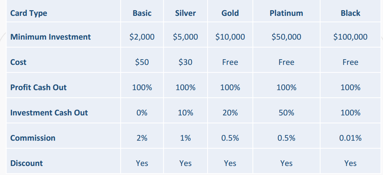The height and width of the screenshot is (175, 383).
Task: Select the Basic column header
Action: click(x=142, y=13)
